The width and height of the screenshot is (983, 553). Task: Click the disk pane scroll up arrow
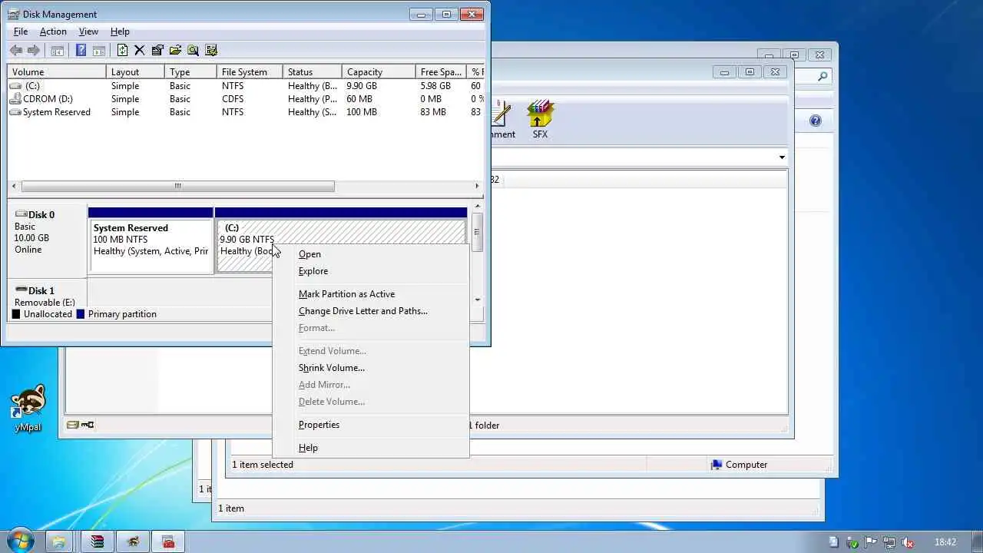[478, 206]
